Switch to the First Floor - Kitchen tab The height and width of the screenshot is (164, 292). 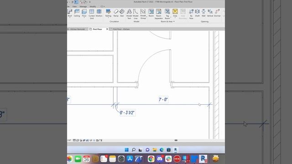(x=121, y=29)
